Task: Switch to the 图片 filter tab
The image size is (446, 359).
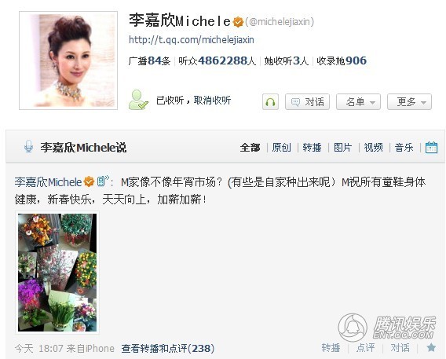Action: (x=343, y=148)
